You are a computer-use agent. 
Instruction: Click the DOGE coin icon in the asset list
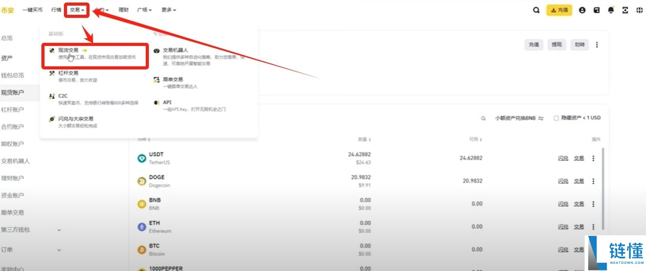(142, 181)
